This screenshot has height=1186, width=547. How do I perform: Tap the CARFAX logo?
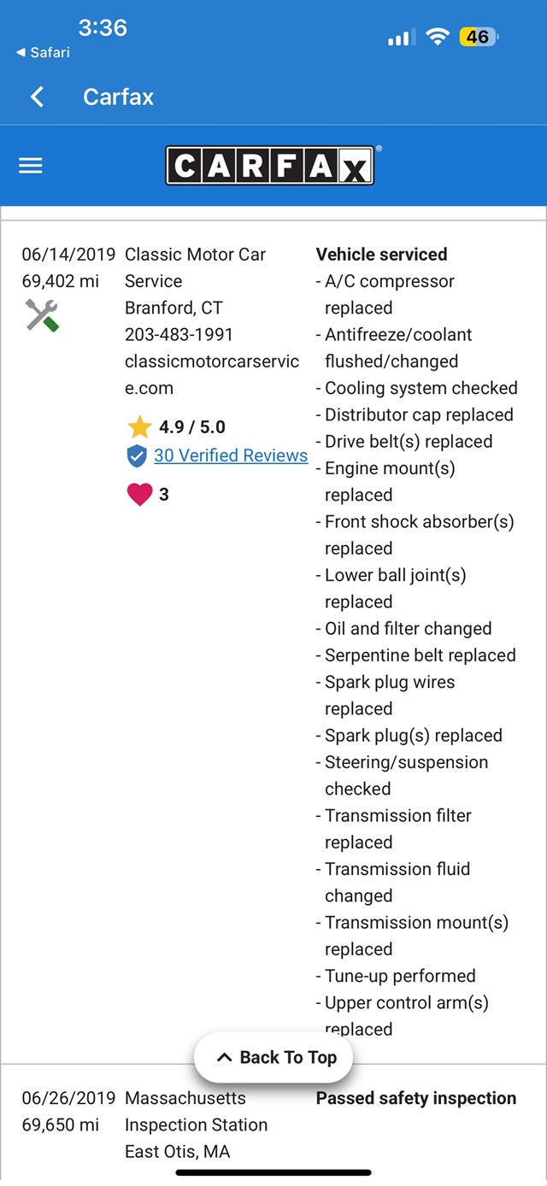coord(269,166)
